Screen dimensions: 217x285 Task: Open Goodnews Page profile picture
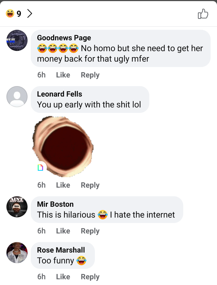(x=17, y=40)
